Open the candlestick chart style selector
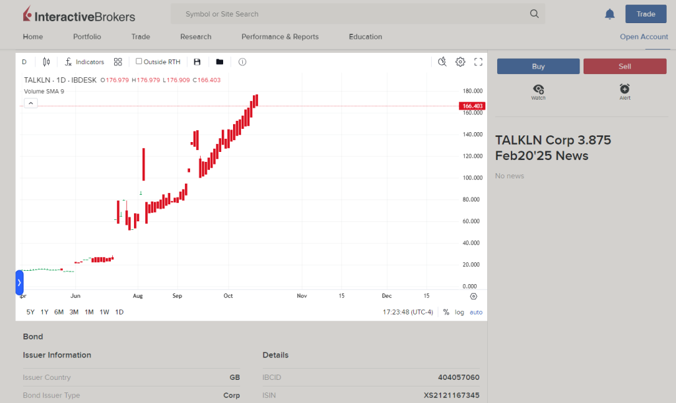 click(x=46, y=62)
